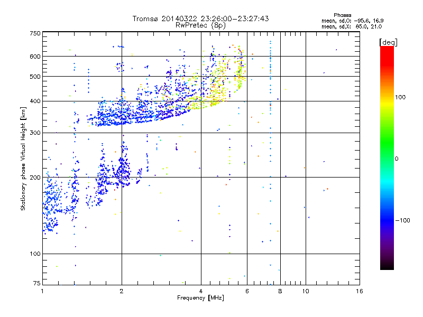Viewport: 423px width, 317px height.
Task: Click the '750' y-axis tick label
Action: (35, 33)
